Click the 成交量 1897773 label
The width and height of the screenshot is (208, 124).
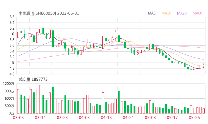coord(33,79)
